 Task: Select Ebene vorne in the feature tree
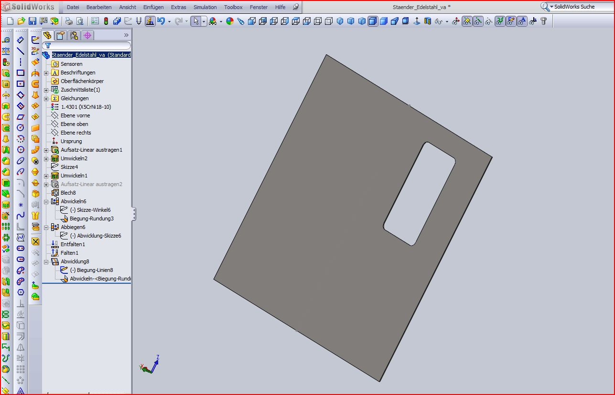tap(75, 115)
